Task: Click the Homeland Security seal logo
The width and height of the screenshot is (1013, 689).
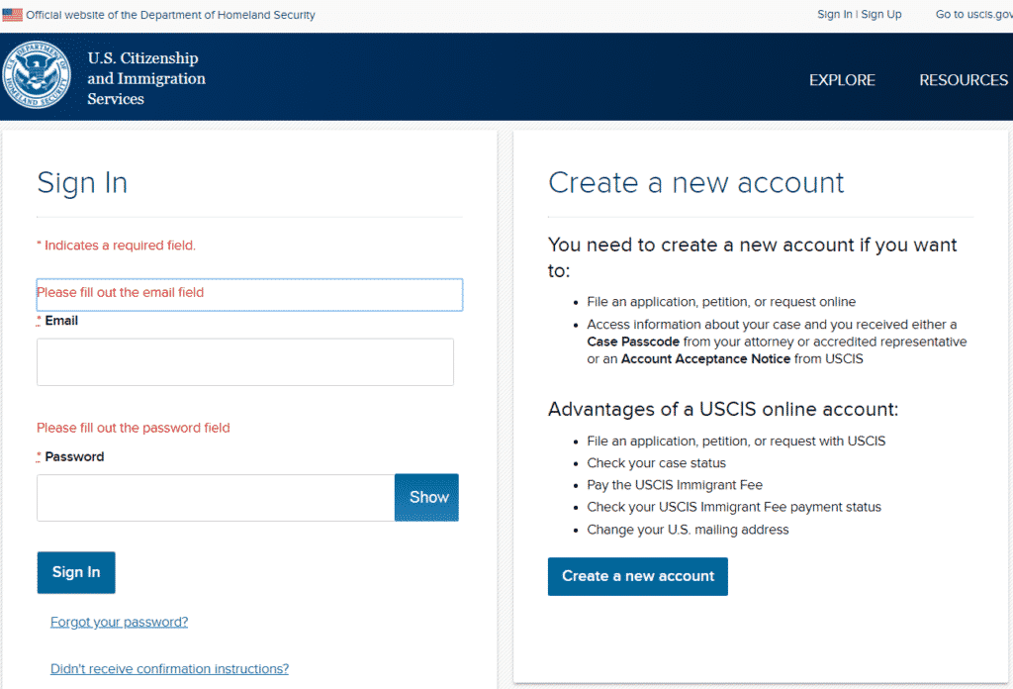Action: (x=37, y=75)
